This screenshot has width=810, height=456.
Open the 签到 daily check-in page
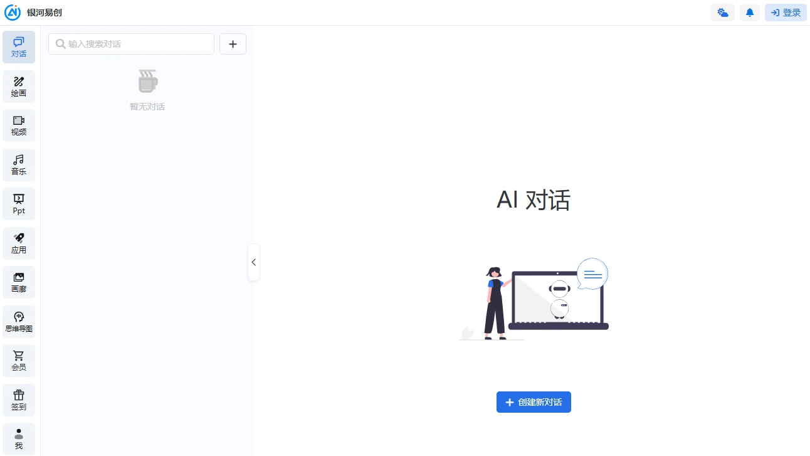(19, 400)
